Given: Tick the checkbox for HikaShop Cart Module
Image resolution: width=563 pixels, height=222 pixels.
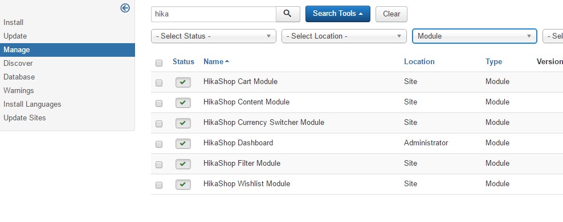Looking at the screenshot, I should [x=159, y=83].
